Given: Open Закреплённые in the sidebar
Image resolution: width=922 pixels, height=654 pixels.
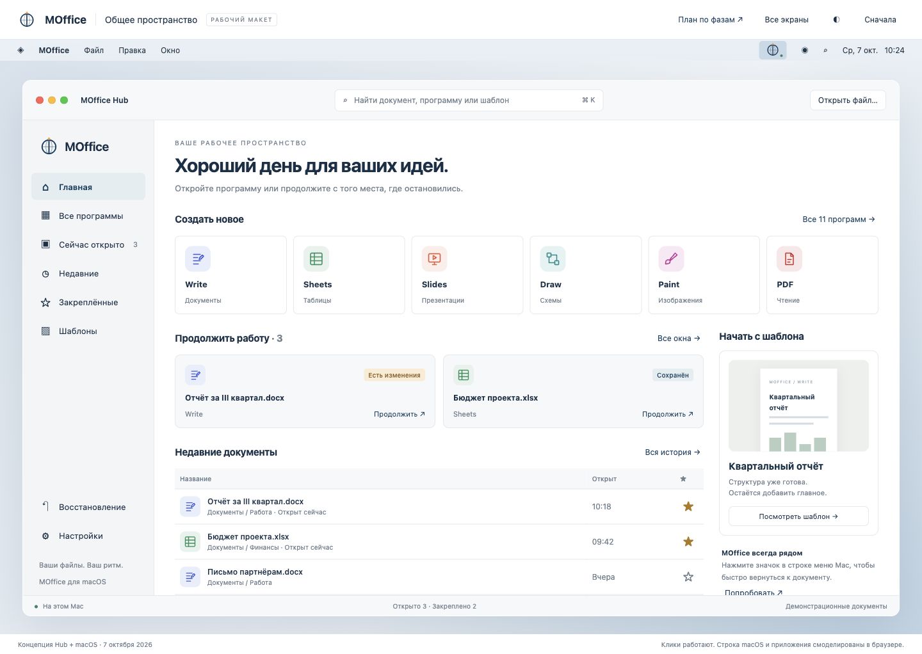Looking at the screenshot, I should tap(88, 302).
